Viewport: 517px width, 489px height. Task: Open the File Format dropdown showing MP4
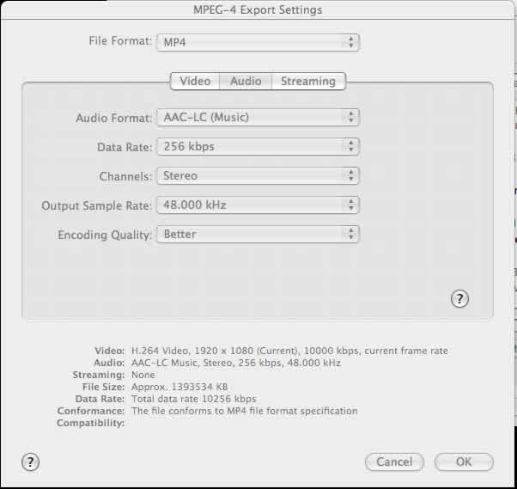pyautogui.click(x=257, y=42)
